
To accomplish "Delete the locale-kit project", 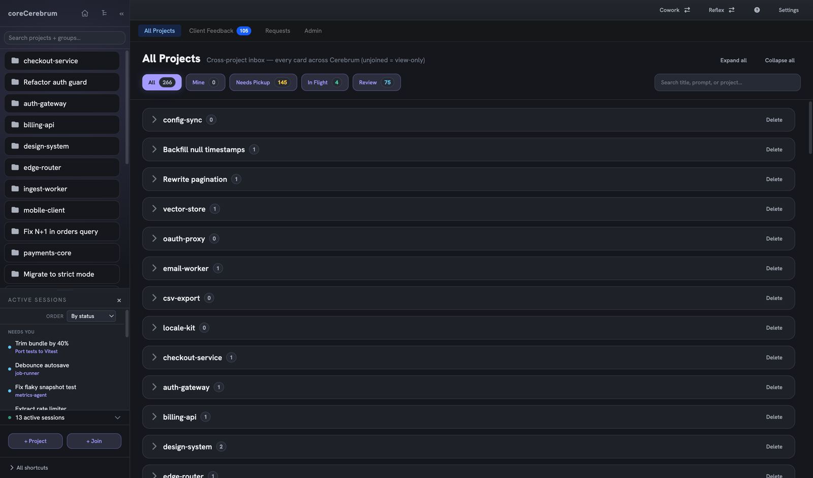I will click(x=774, y=328).
